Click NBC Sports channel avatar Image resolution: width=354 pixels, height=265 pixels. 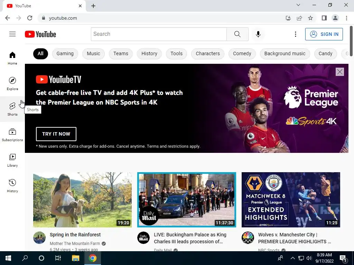pyautogui.click(x=248, y=237)
